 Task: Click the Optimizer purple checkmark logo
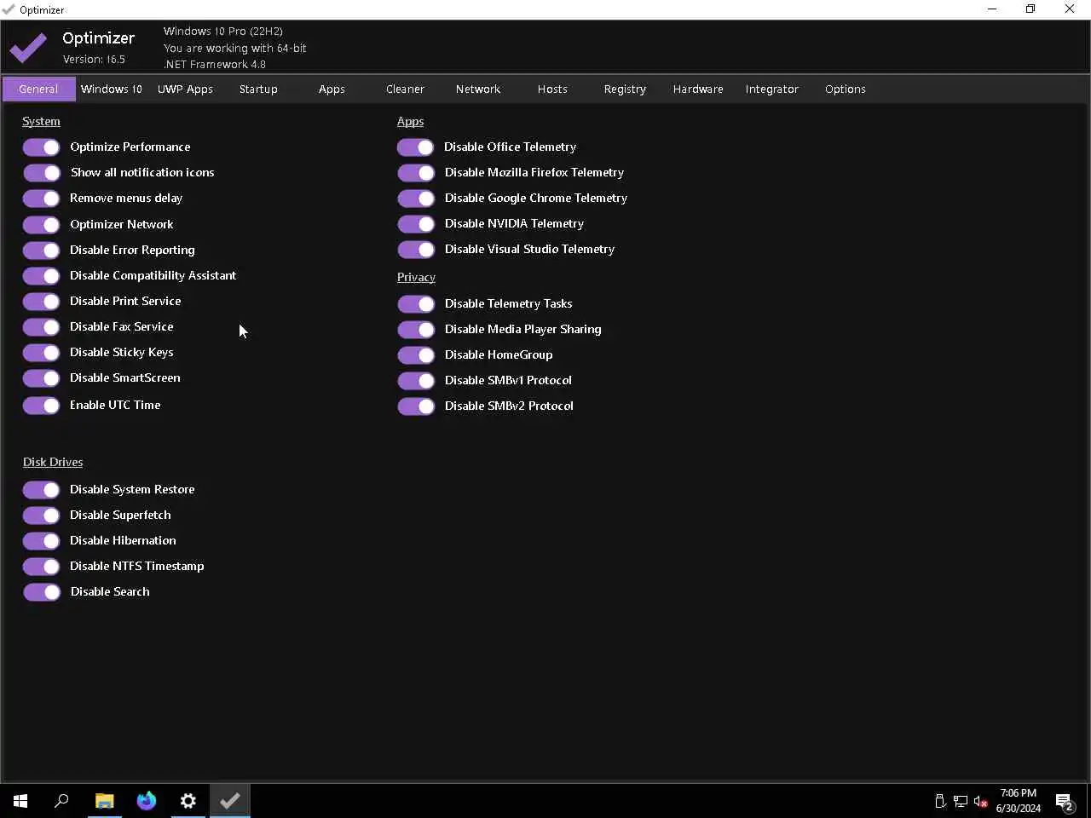pyautogui.click(x=28, y=48)
